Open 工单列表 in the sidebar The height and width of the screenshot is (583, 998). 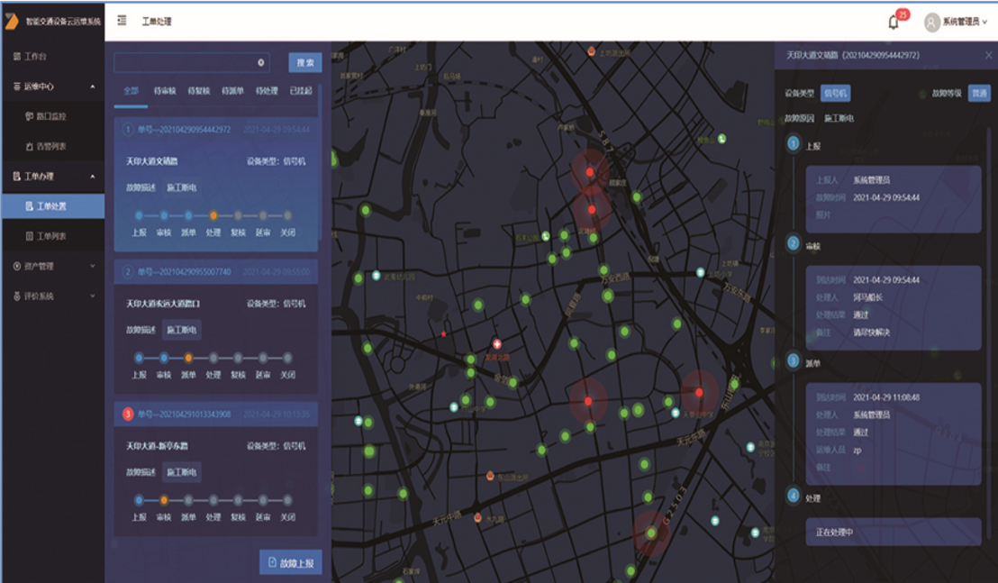(51, 236)
